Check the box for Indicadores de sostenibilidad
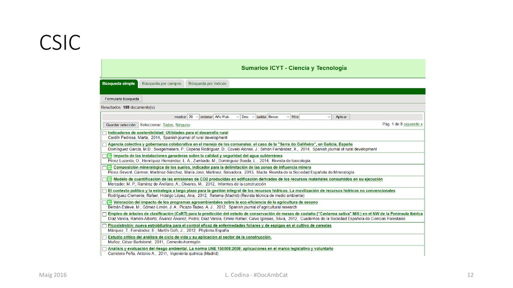Viewport: 513px width, 288px height. (x=104, y=133)
